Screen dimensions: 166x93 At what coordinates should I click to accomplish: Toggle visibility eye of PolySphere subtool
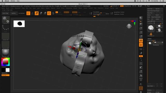tap(162, 42)
